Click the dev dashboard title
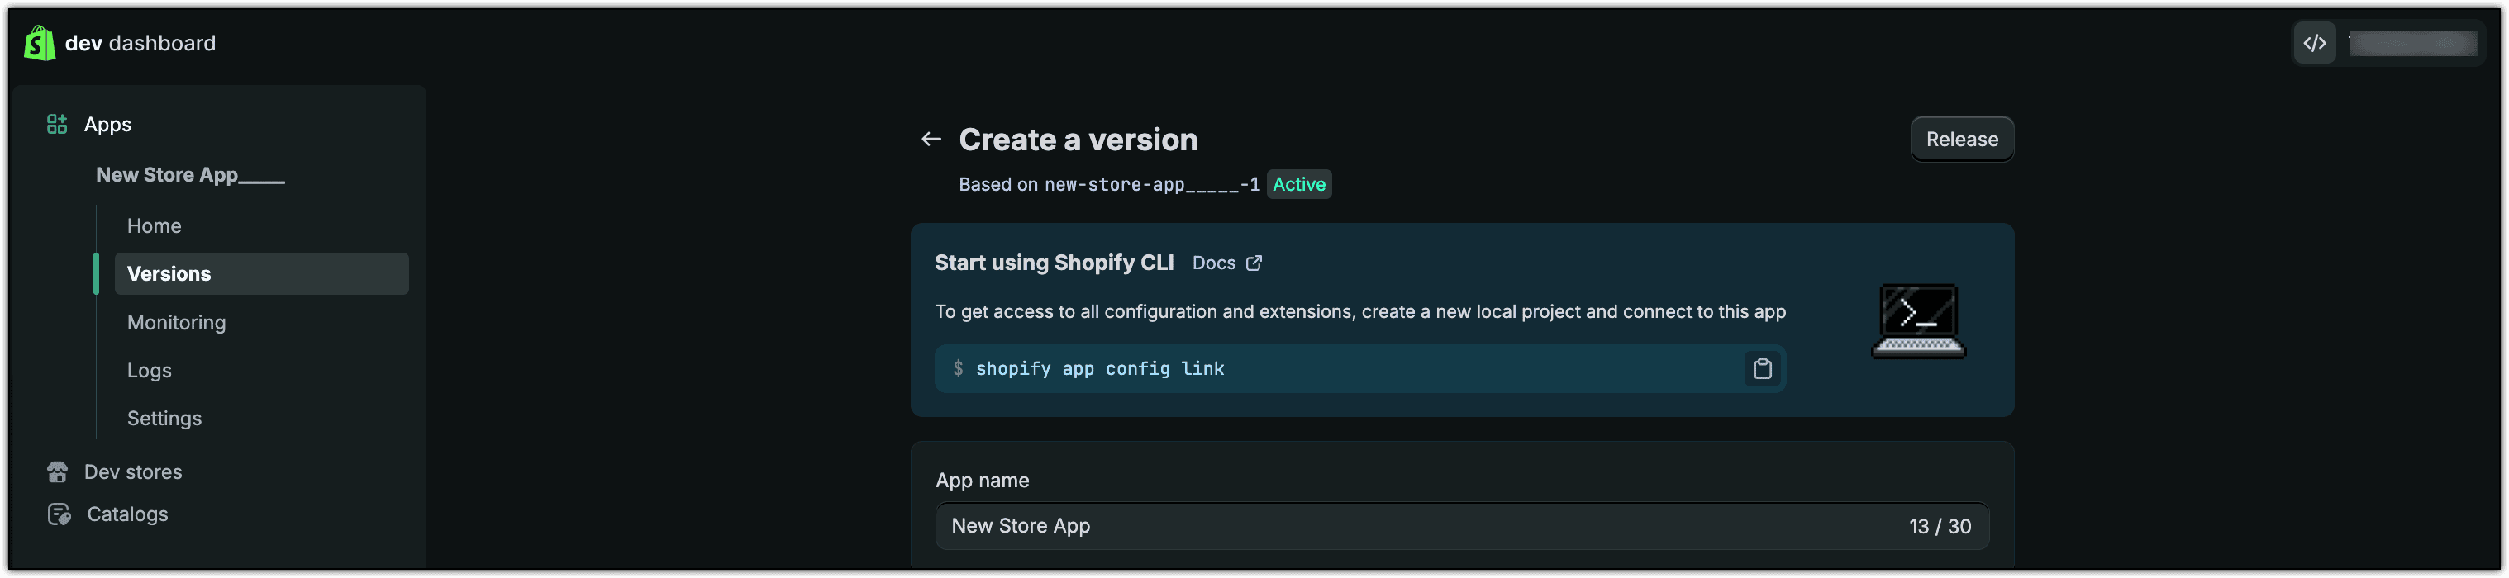Viewport: 2509px width, 578px height. [140, 44]
